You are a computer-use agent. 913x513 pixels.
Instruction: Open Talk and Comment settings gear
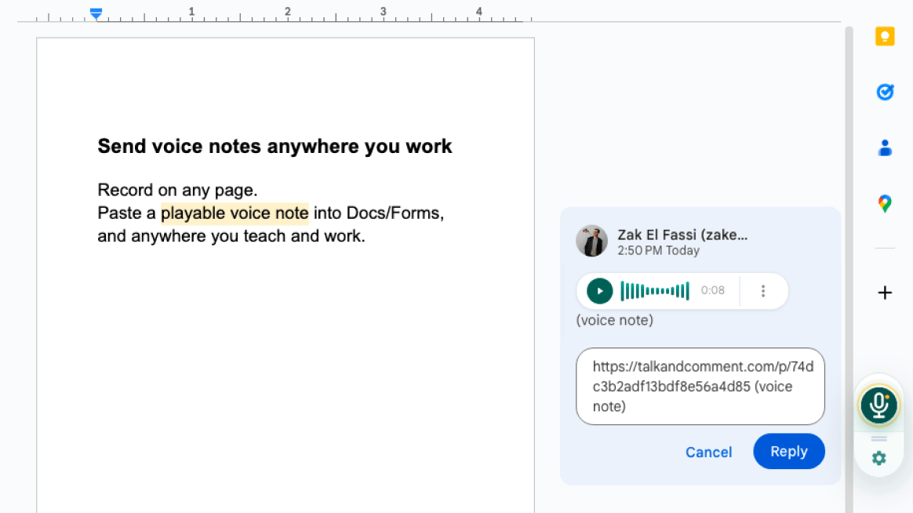point(878,457)
